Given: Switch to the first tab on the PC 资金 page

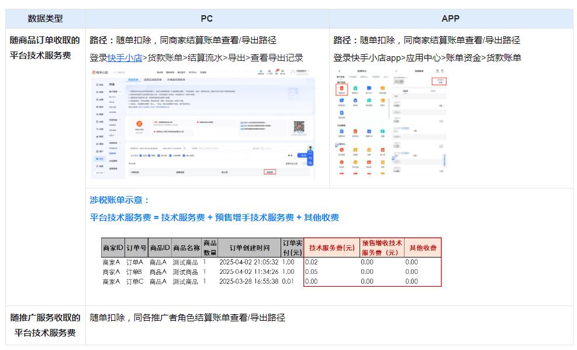Looking at the screenshot, I should click(x=134, y=78).
